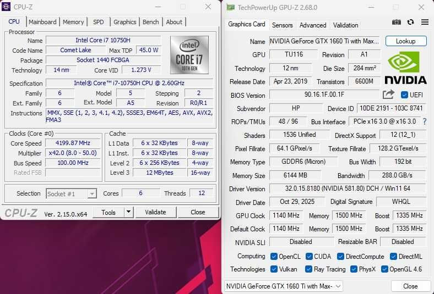Switch to the SPD tab
This screenshot has height=294, width=434.
[98, 22]
